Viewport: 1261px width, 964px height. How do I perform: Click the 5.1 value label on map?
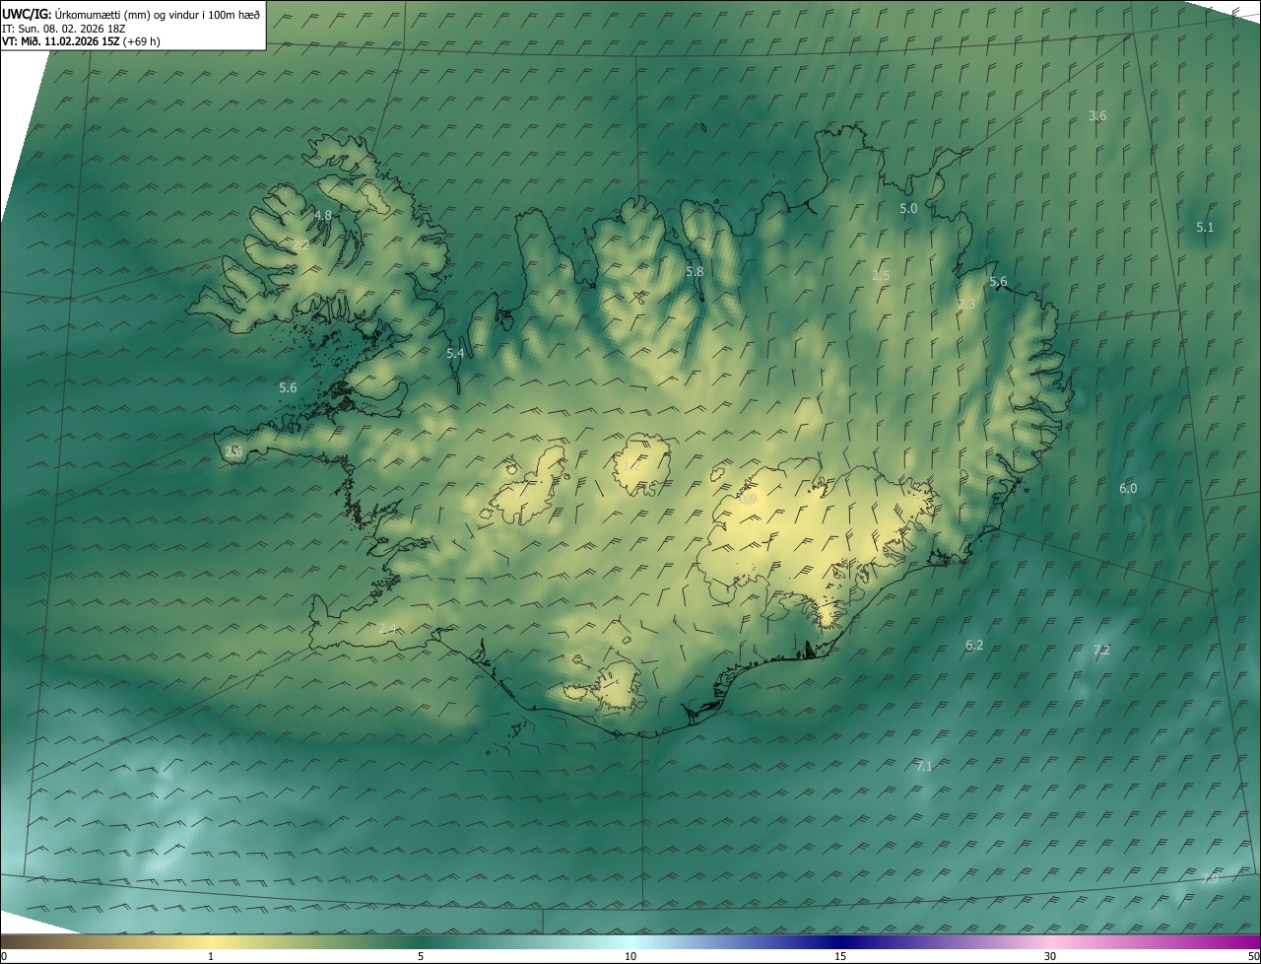click(1205, 228)
